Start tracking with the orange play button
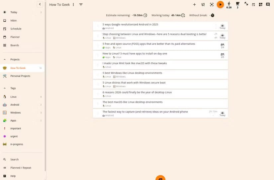The height and width of the screenshot is (180, 274). 220,5
